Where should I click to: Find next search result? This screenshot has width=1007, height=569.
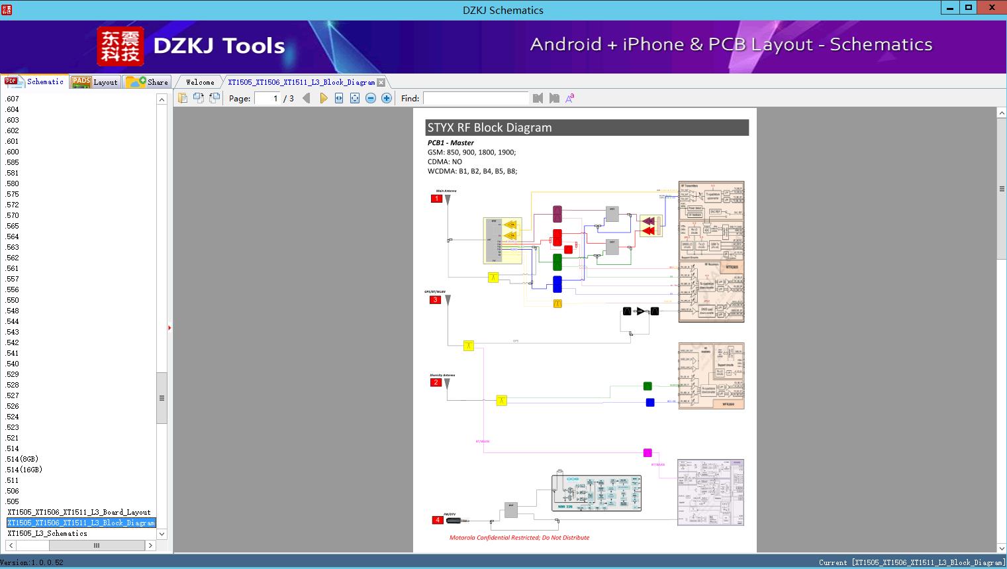[x=554, y=98]
